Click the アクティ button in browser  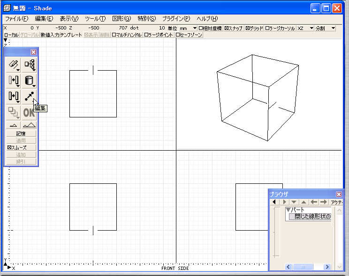click(x=336, y=202)
